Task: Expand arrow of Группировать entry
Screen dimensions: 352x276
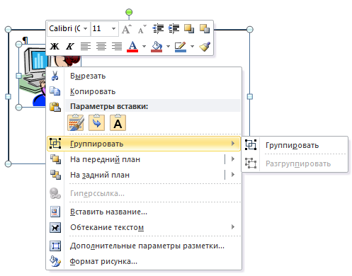Action: 233,144
